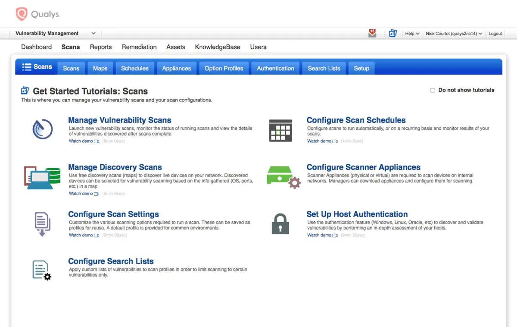
Task: Open the Nick Courtot user dropdown
Action: click(454, 34)
